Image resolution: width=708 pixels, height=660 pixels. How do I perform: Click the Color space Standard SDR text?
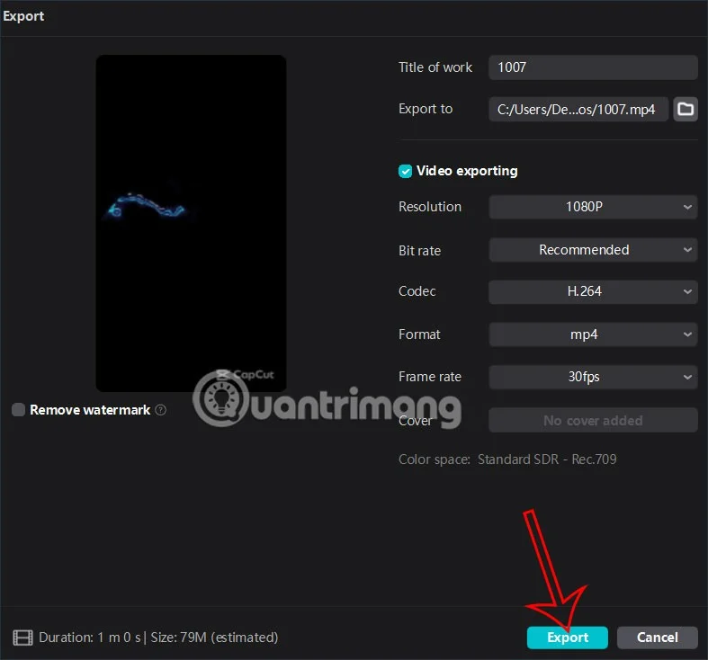pyautogui.click(x=546, y=459)
